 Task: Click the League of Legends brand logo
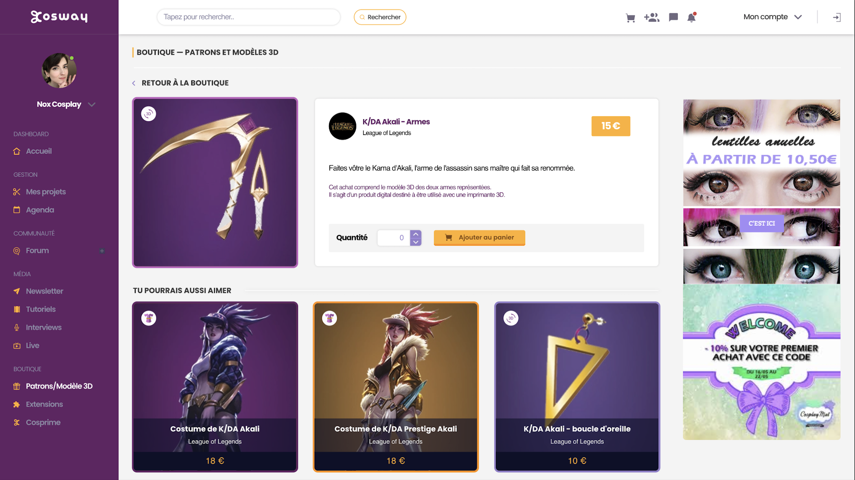point(342,126)
